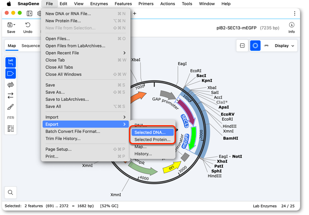309x215 pixels.
Task: Select Export Map option
Action: 153,147
